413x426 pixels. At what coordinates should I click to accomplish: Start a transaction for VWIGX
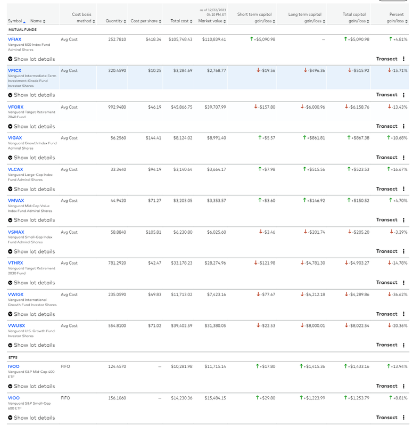pos(387,314)
